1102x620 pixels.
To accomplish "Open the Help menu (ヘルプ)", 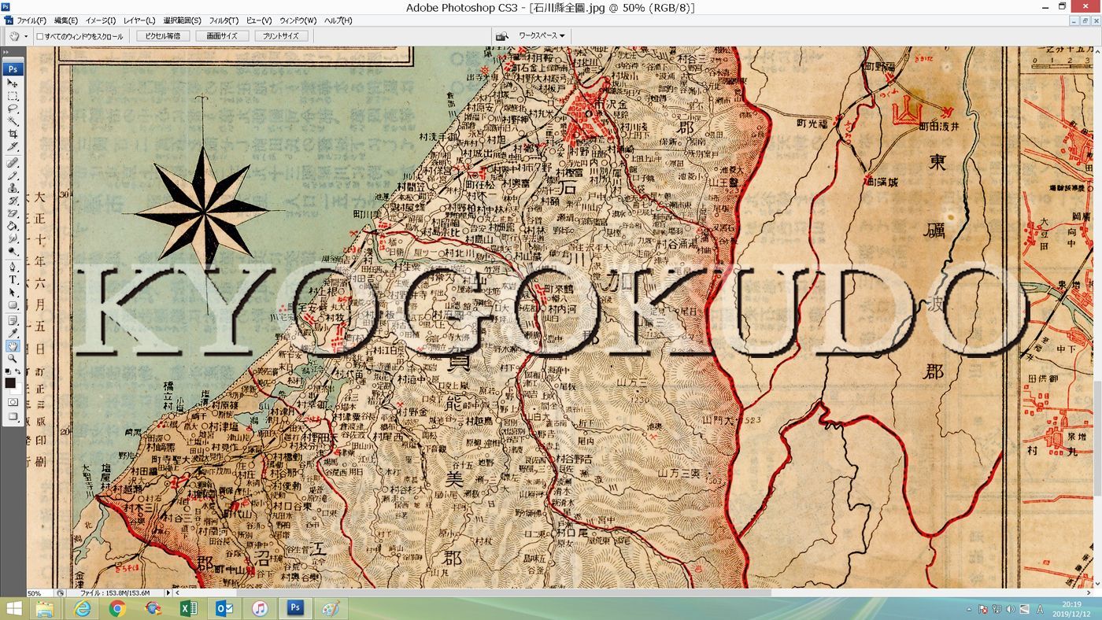I will click(x=338, y=20).
